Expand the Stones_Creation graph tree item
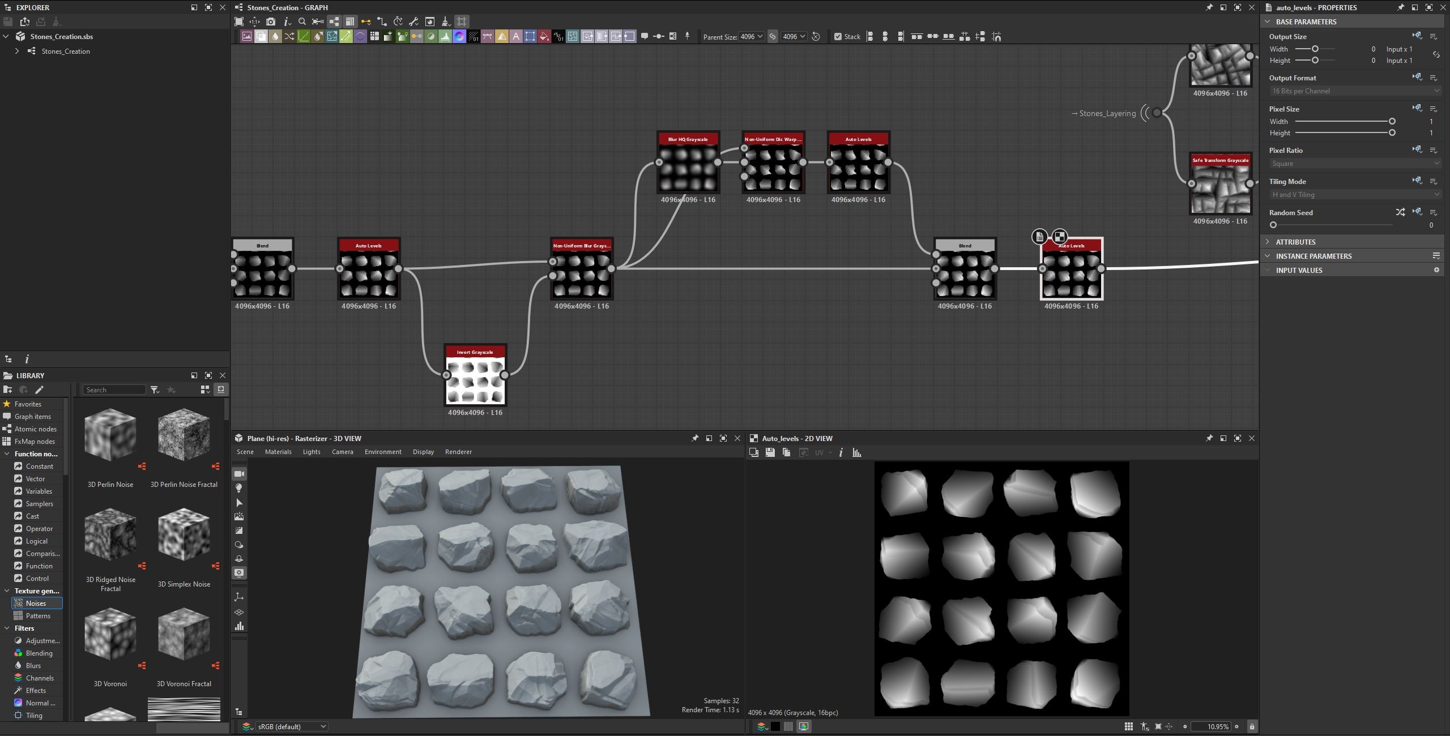Viewport: 1450px width, 736px height. [17, 51]
